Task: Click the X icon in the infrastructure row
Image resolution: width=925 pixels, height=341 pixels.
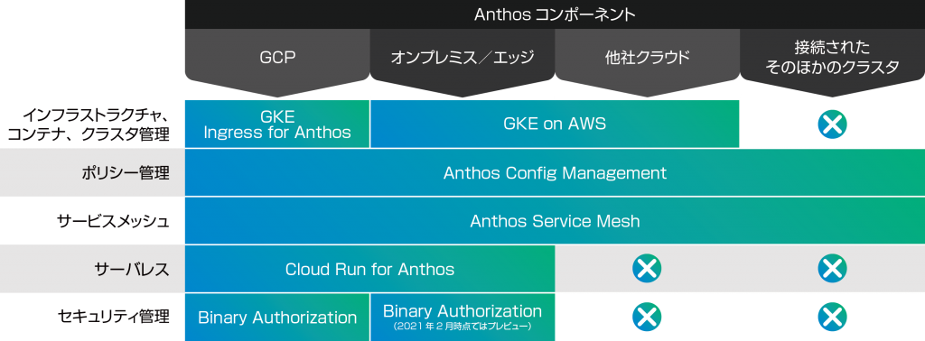Action: (832, 124)
